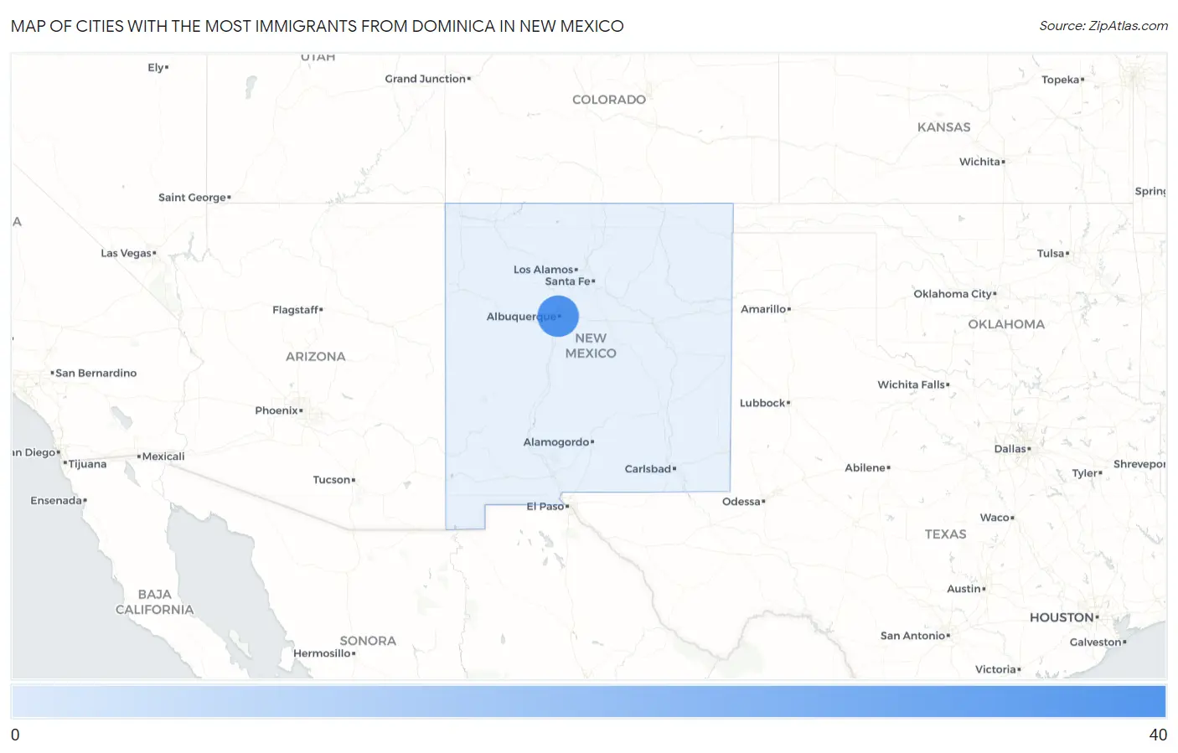Image resolution: width=1178 pixels, height=753 pixels.
Task: Click the BAJA CALIFORNIA label
Action: (155, 602)
